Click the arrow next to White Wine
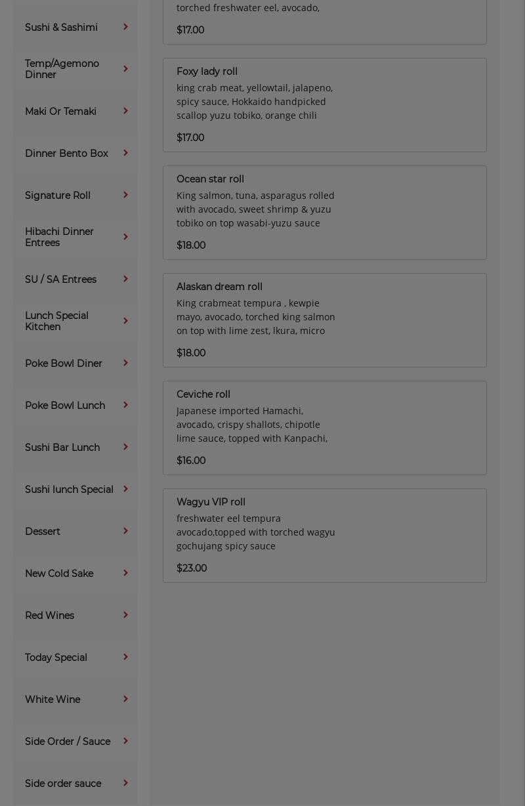The height and width of the screenshot is (806, 525). pos(125,699)
